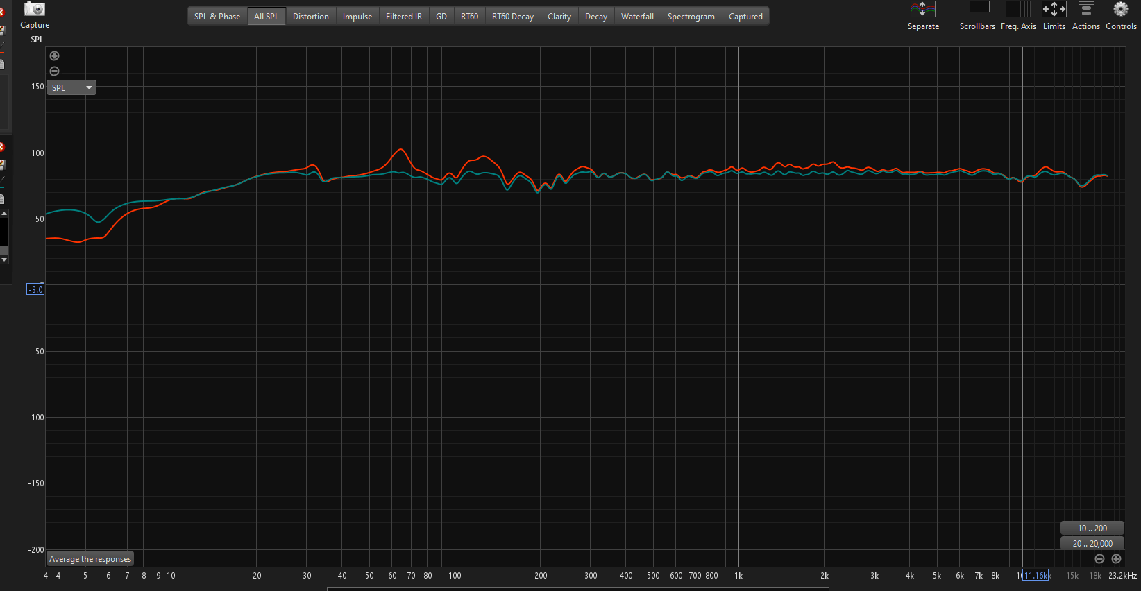The height and width of the screenshot is (591, 1141).
Task: Switch to the Waterfall tab
Action: point(637,17)
